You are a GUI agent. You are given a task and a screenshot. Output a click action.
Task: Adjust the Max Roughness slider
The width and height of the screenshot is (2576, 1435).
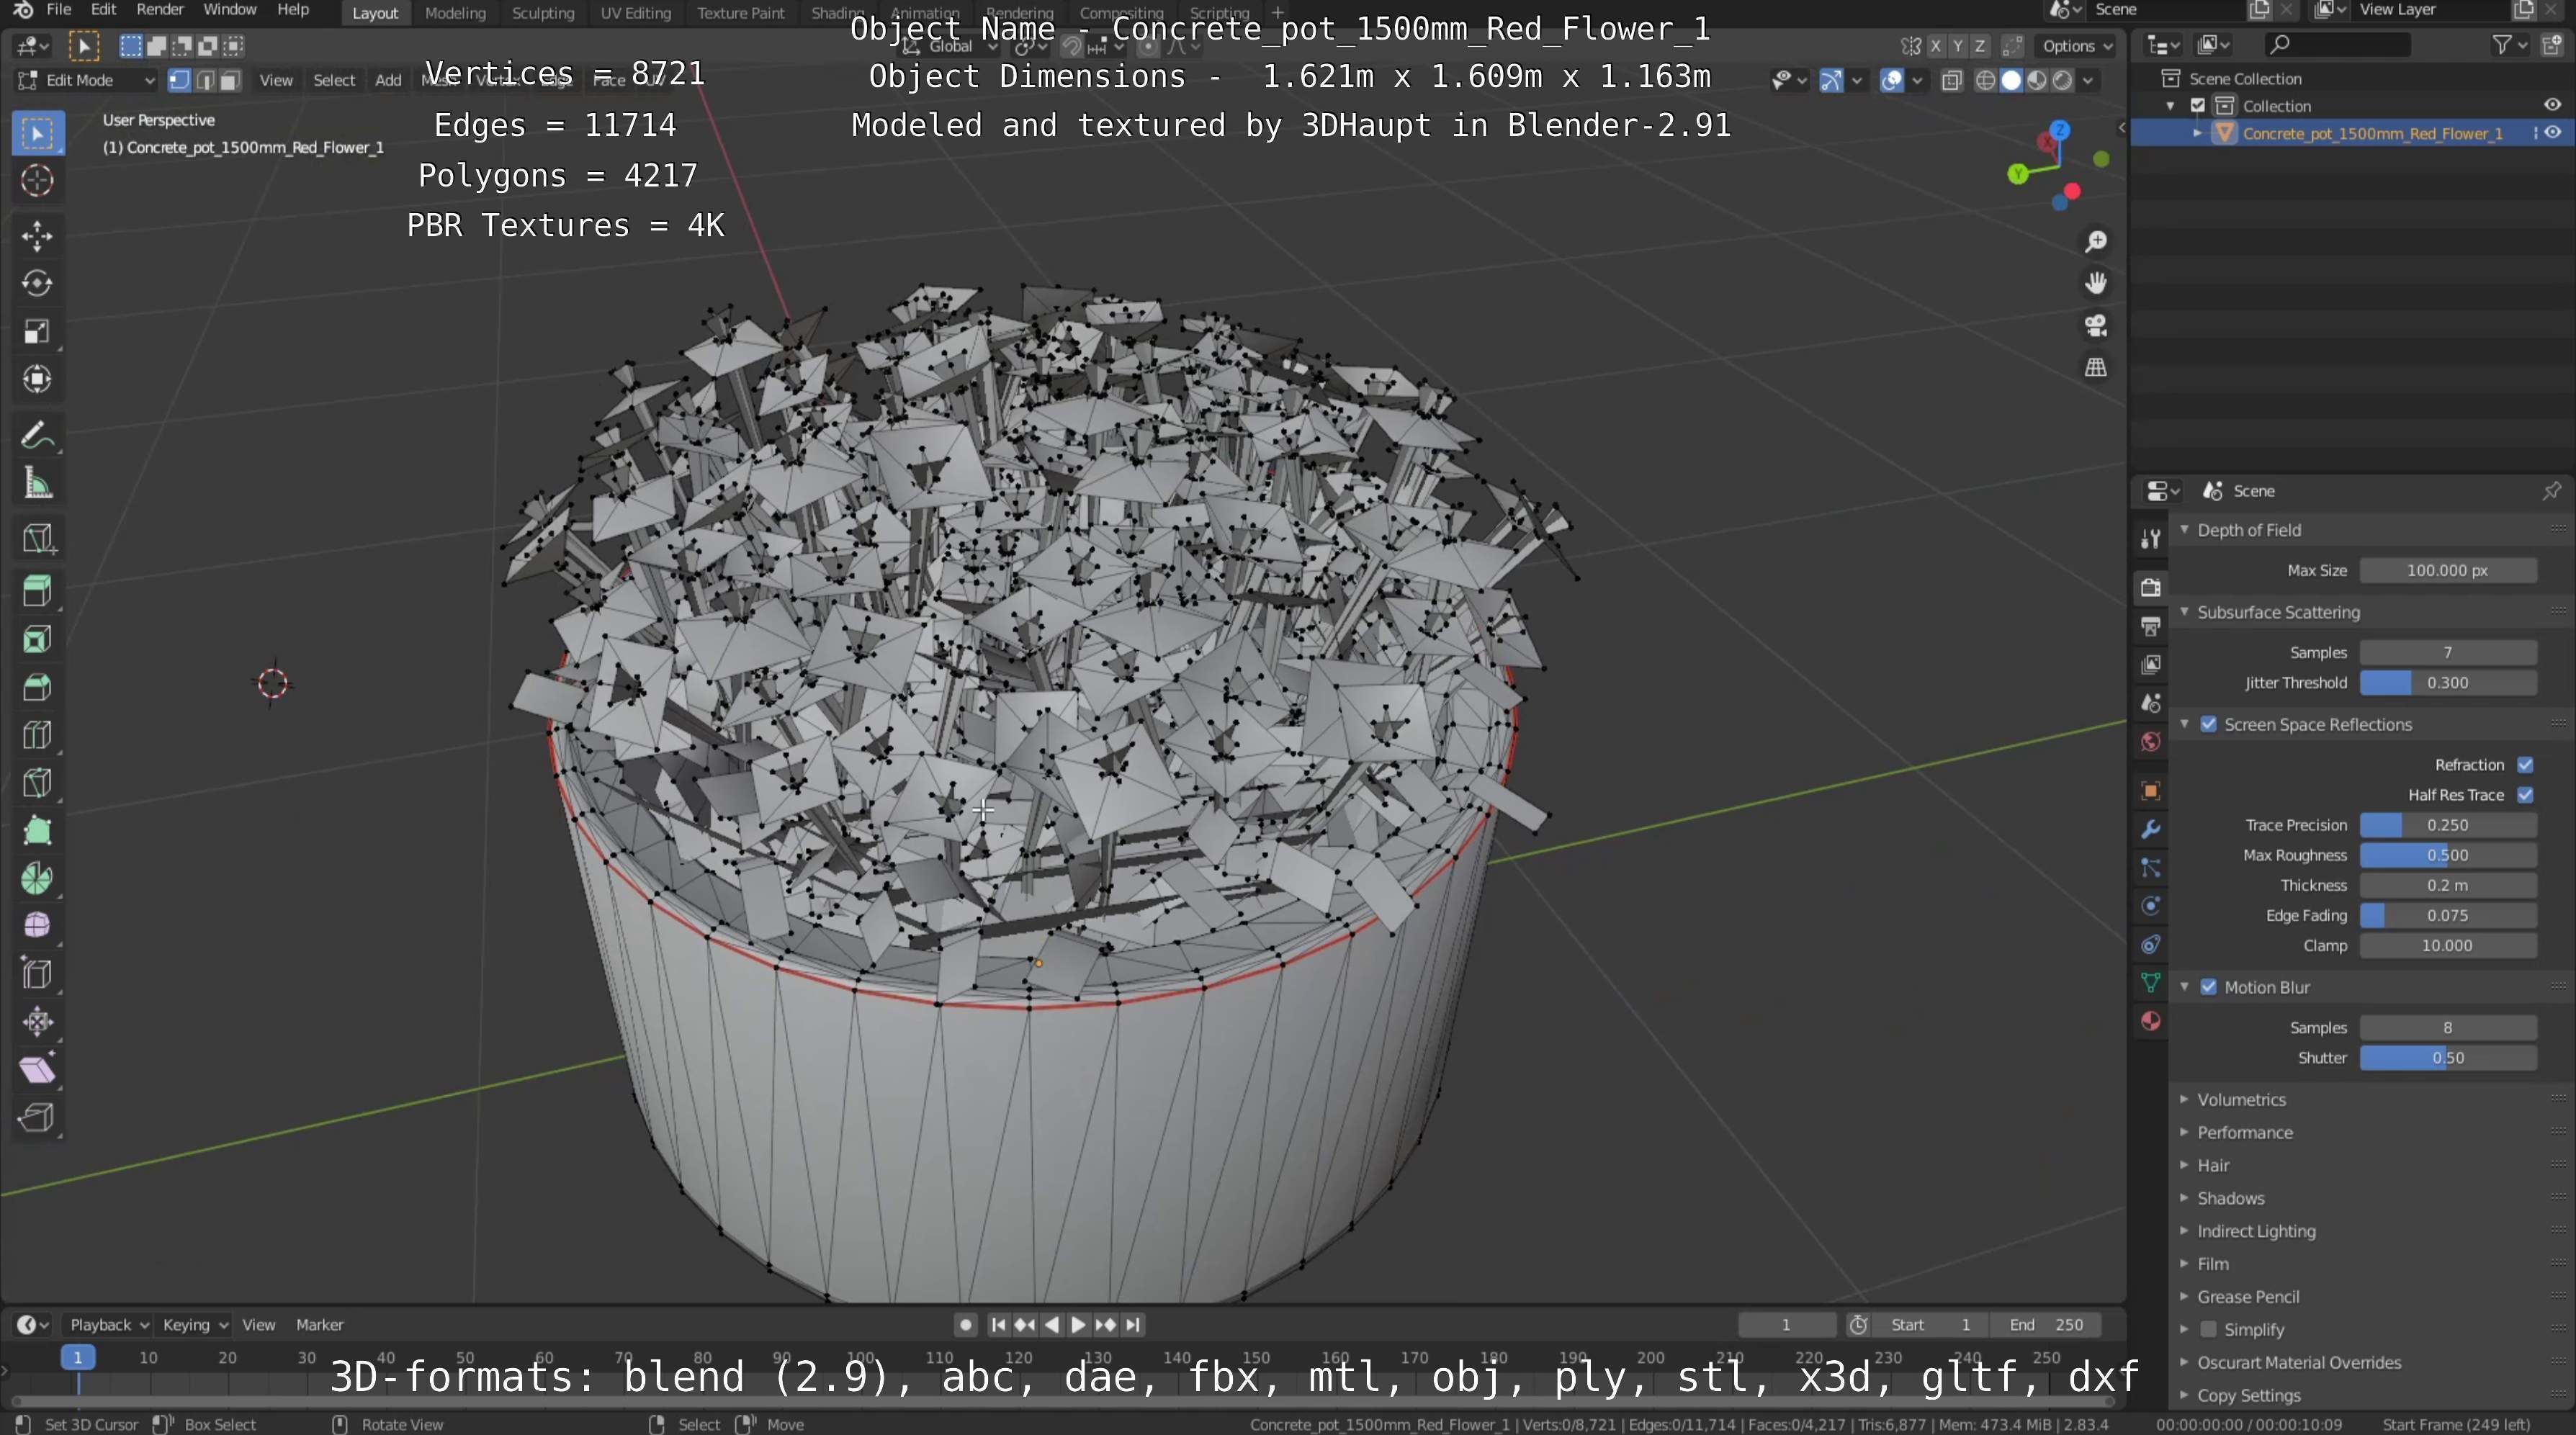click(x=2448, y=856)
